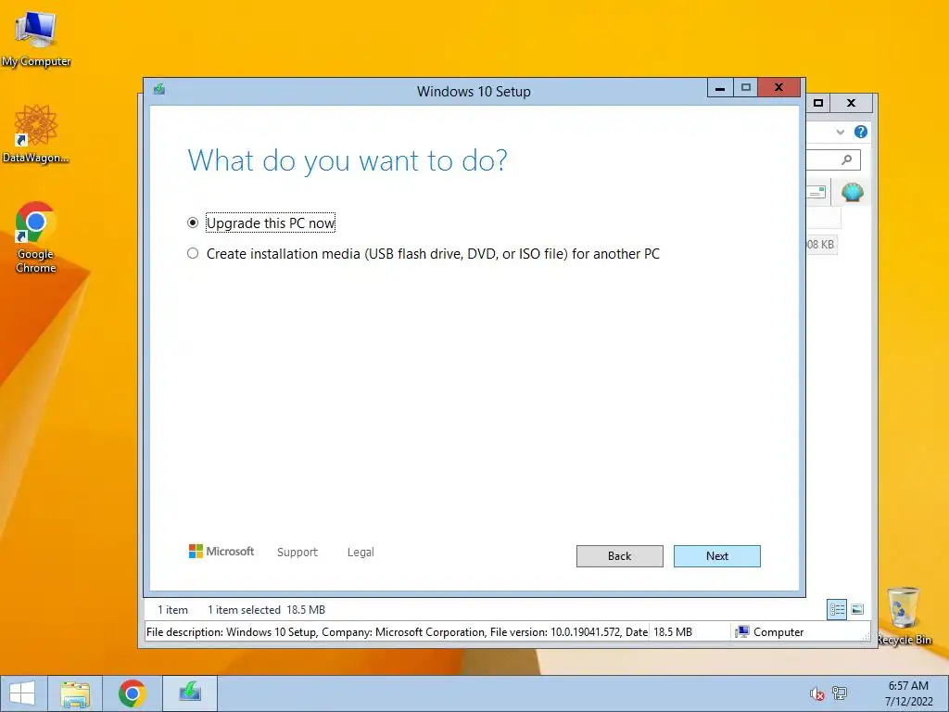Close the background Explorer window
The width and height of the screenshot is (949, 712).
coord(851,103)
